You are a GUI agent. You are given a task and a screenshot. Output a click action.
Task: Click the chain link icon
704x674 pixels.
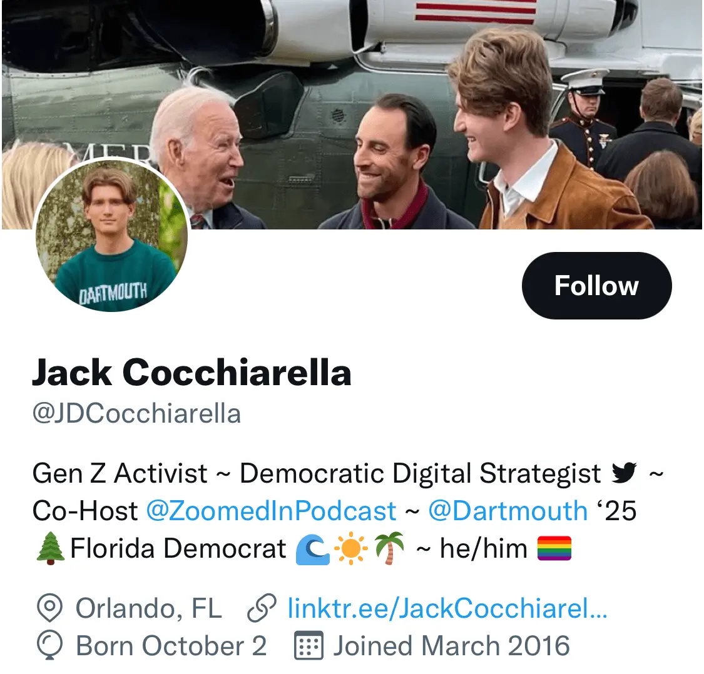tap(262, 608)
